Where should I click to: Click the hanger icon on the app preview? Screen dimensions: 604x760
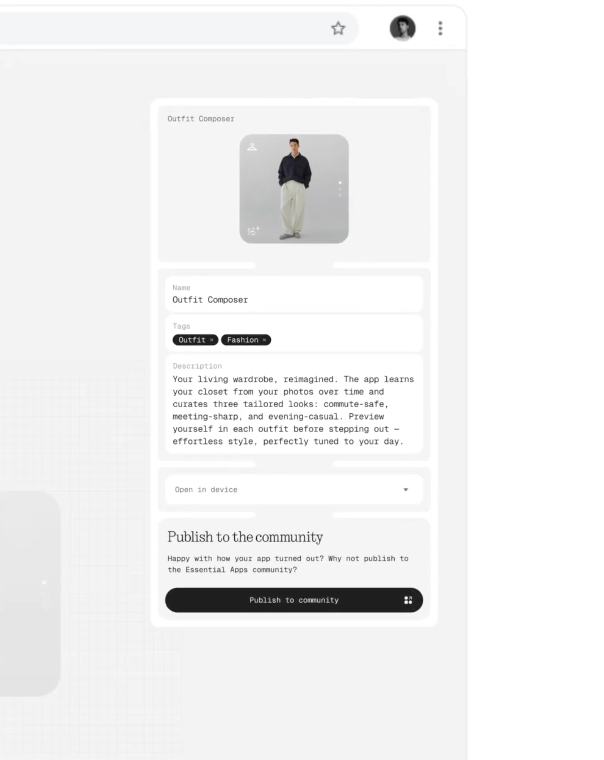(252, 146)
